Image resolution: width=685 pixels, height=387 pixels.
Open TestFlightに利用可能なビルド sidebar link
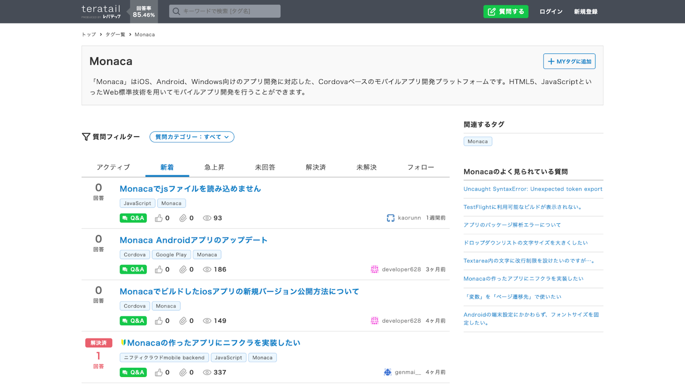click(x=523, y=207)
